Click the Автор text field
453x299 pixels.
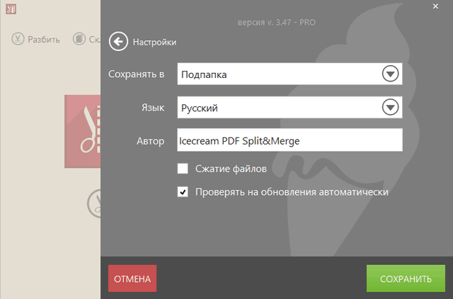click(x=289, y=140)
